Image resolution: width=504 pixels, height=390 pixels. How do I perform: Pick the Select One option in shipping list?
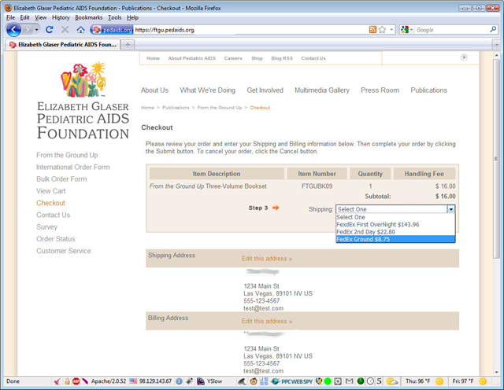point(395,217)
